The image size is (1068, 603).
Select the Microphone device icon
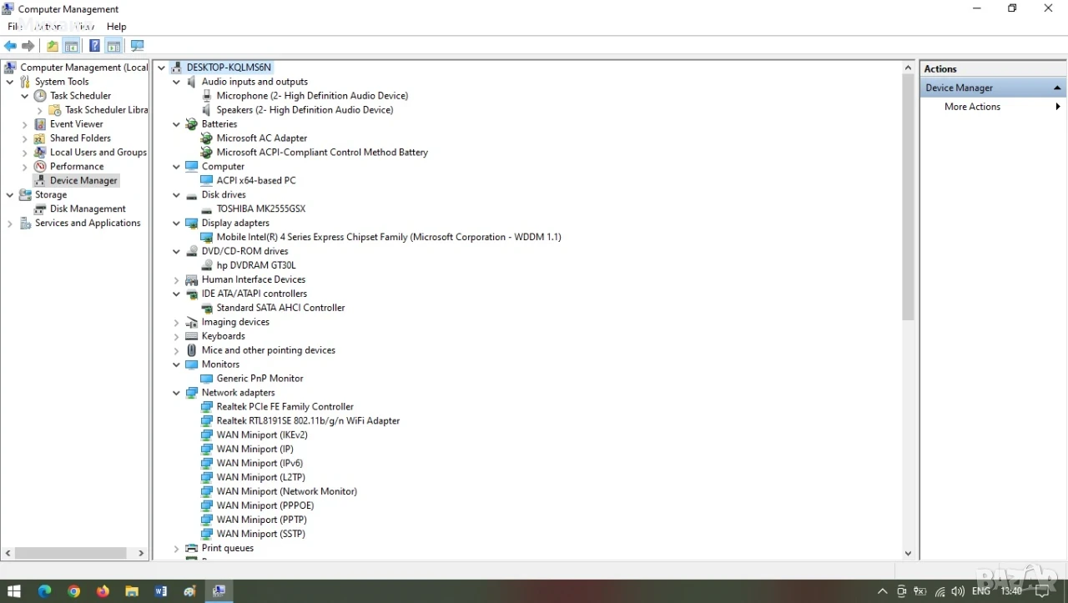pyautogui.click(x=207, y=96)
